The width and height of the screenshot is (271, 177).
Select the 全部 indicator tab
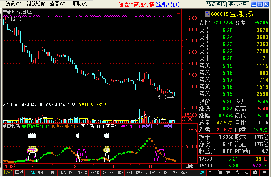pos(30,173)
